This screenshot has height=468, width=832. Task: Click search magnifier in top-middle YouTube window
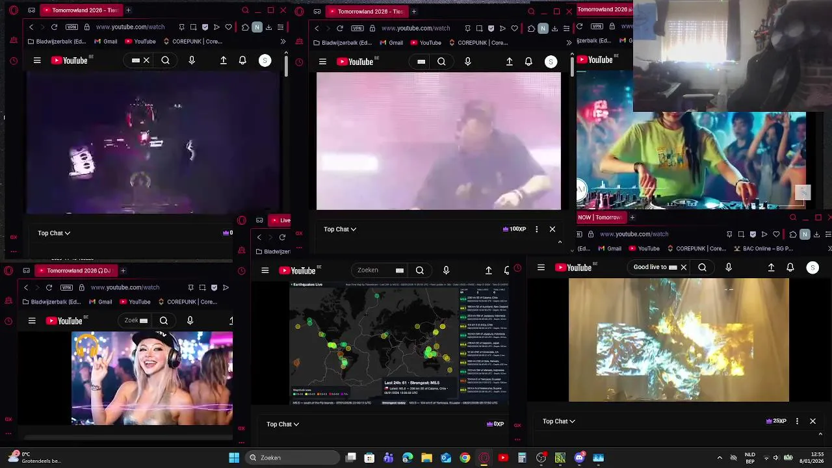[441, 62]
